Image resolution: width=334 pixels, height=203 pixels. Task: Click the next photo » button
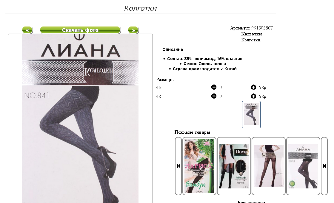pyautogui.click(x=133, y=30)
